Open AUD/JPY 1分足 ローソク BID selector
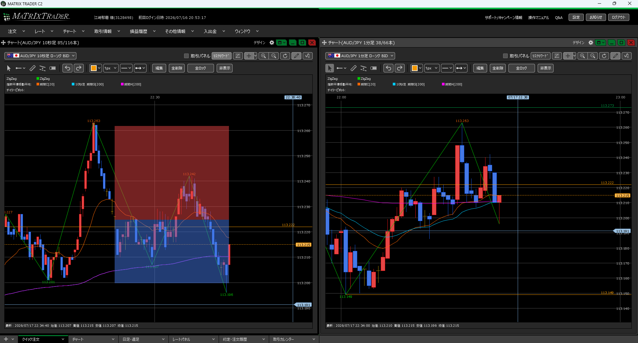638x343 pixels. (x=360, y=56)
